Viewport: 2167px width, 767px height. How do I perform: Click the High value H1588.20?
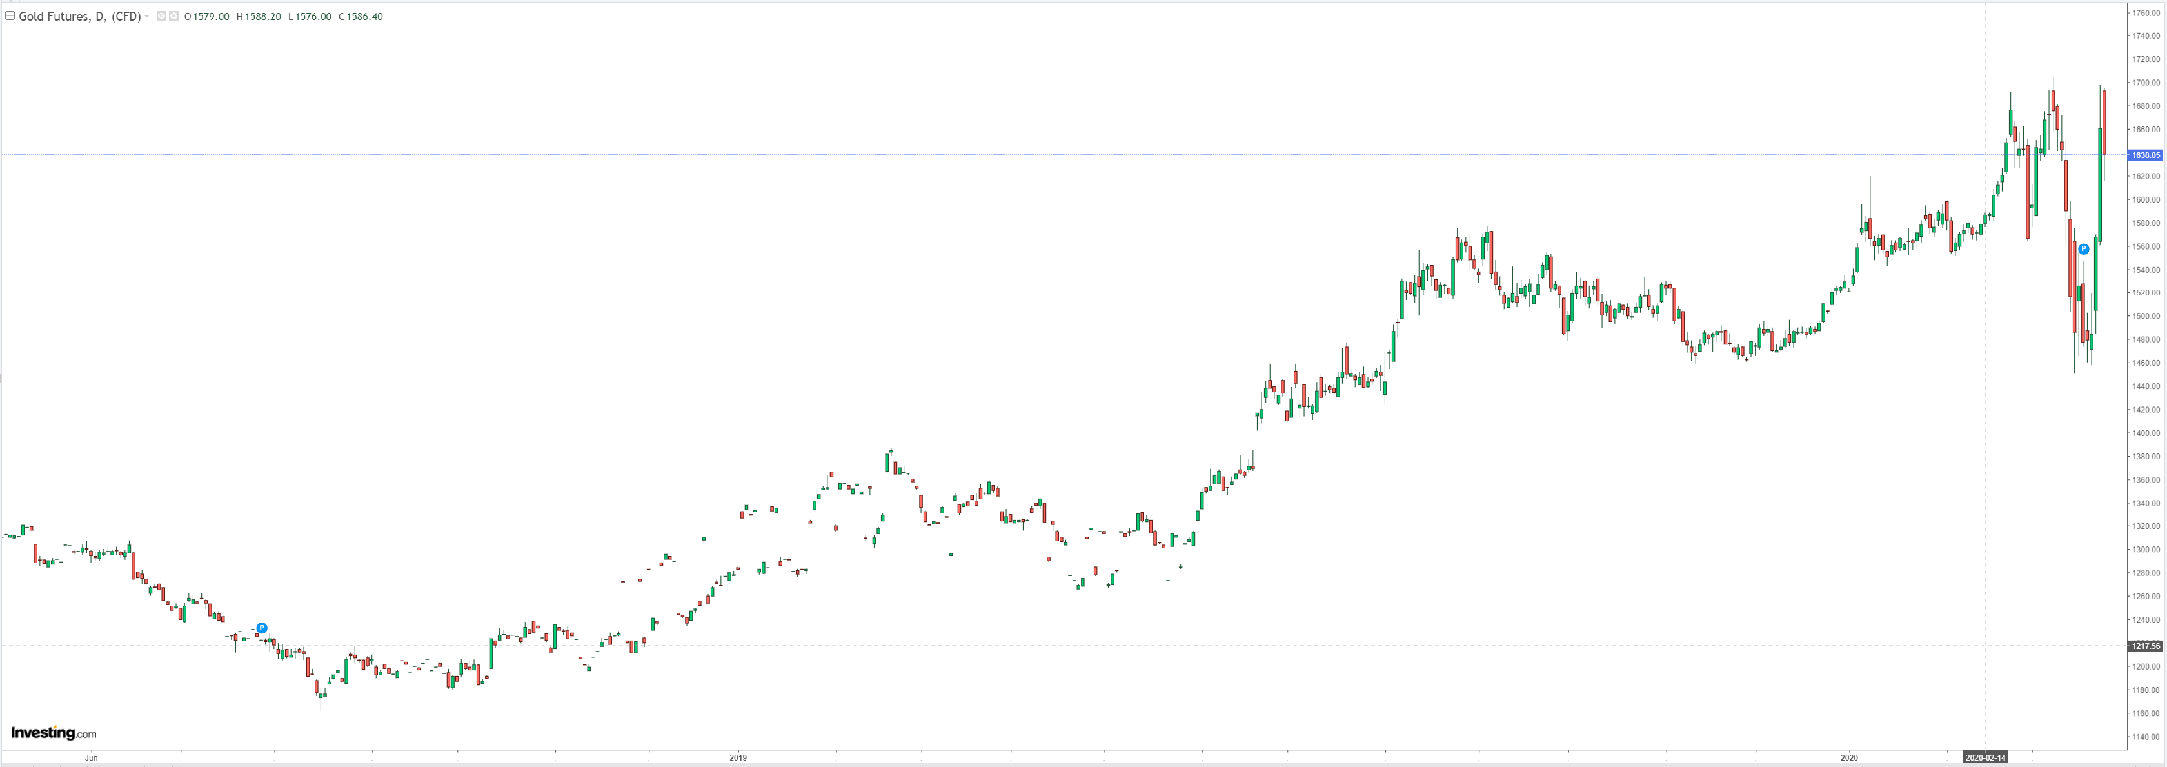pyautogui.click(x=258, y=17)
